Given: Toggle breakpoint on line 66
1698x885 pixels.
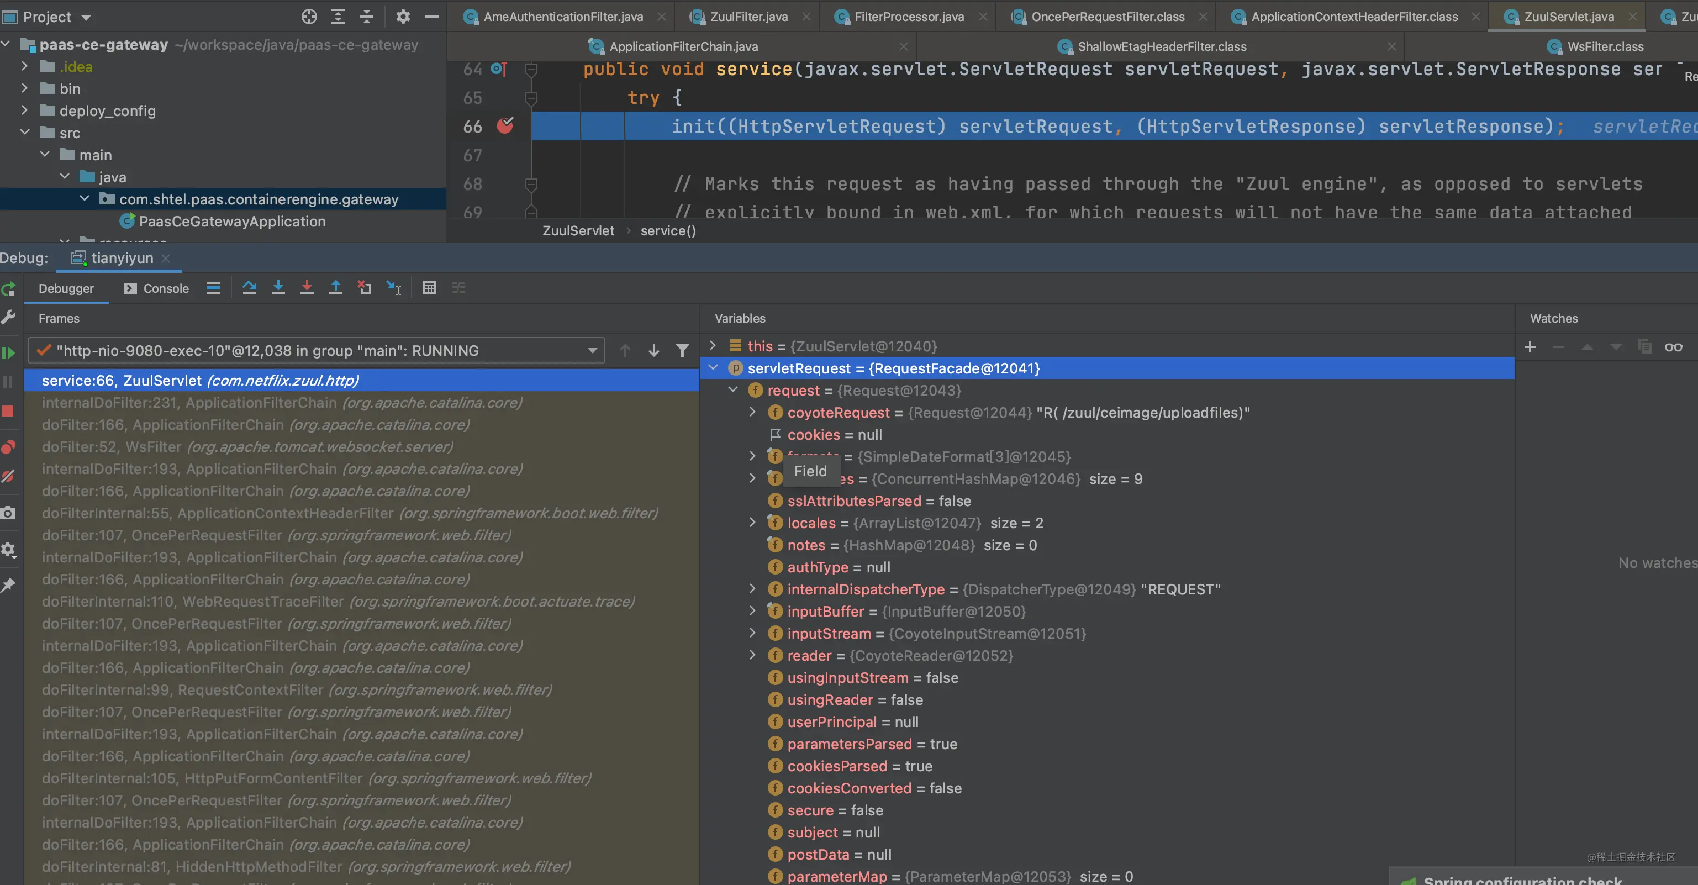Looking at the screenshot, I should [x=505, y=125].
